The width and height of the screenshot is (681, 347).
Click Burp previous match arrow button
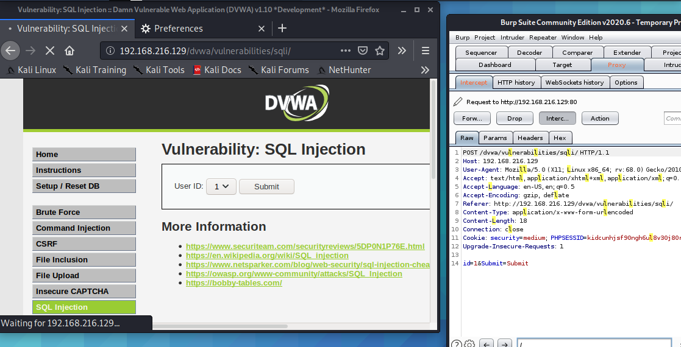click(487, 345)
